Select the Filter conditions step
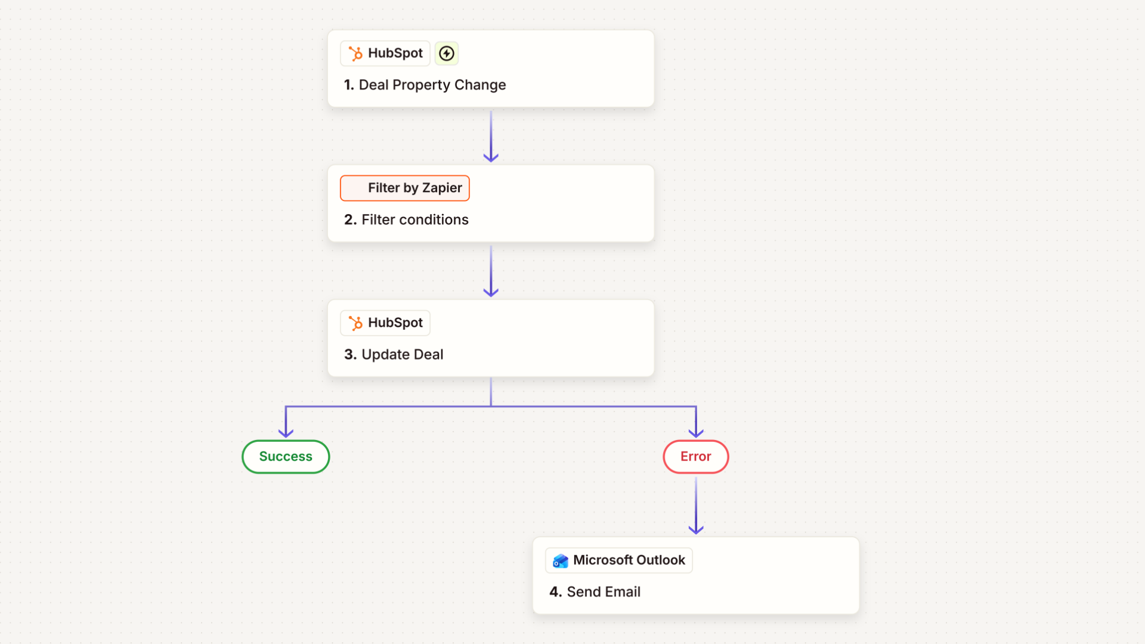Image resolution: width=1145 pixels, height=644 pixels. 491,203
